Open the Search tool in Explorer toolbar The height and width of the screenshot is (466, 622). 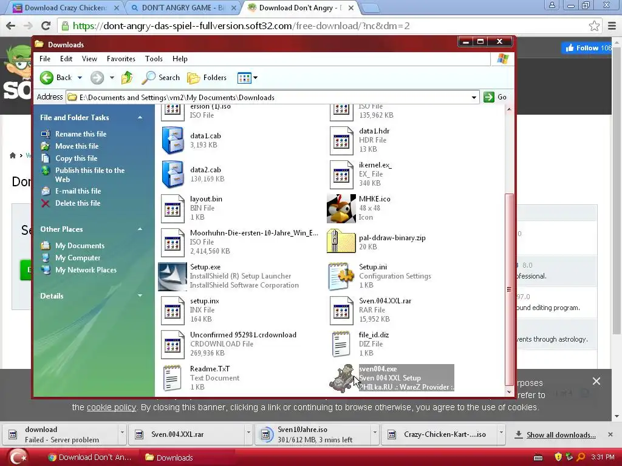click(160, 78)
